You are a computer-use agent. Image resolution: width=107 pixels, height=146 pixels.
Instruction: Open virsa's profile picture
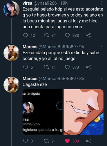tap(12, 9)
